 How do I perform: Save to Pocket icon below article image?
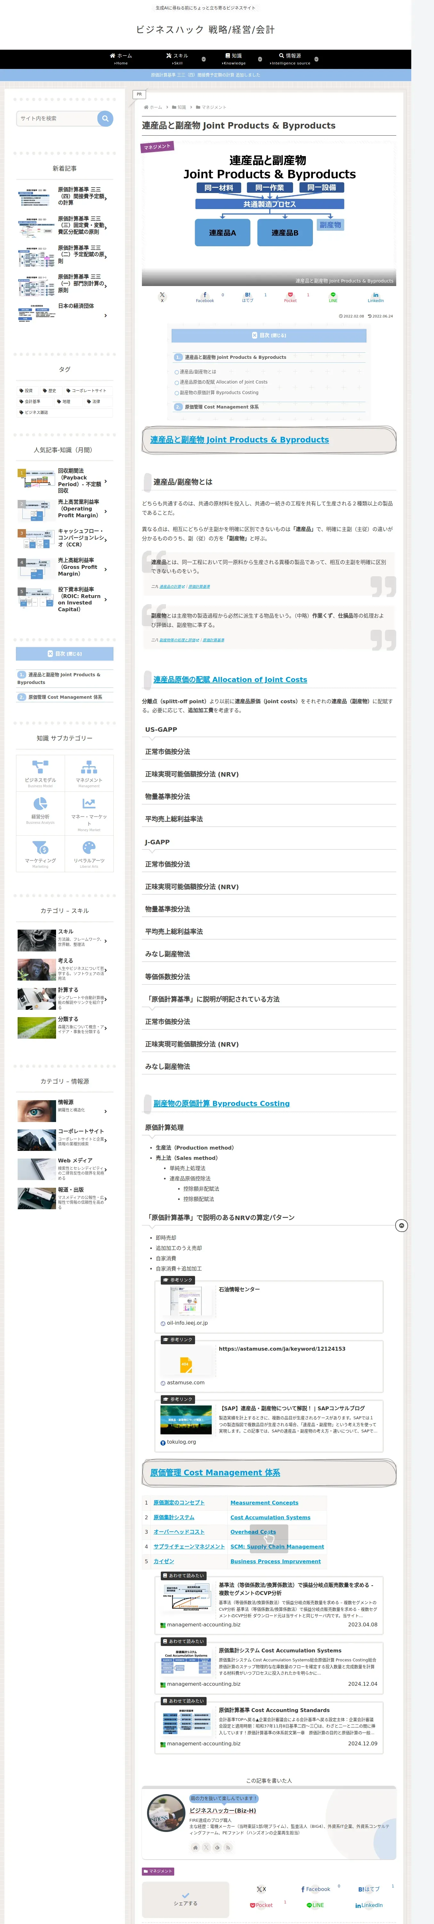point(290,297)
